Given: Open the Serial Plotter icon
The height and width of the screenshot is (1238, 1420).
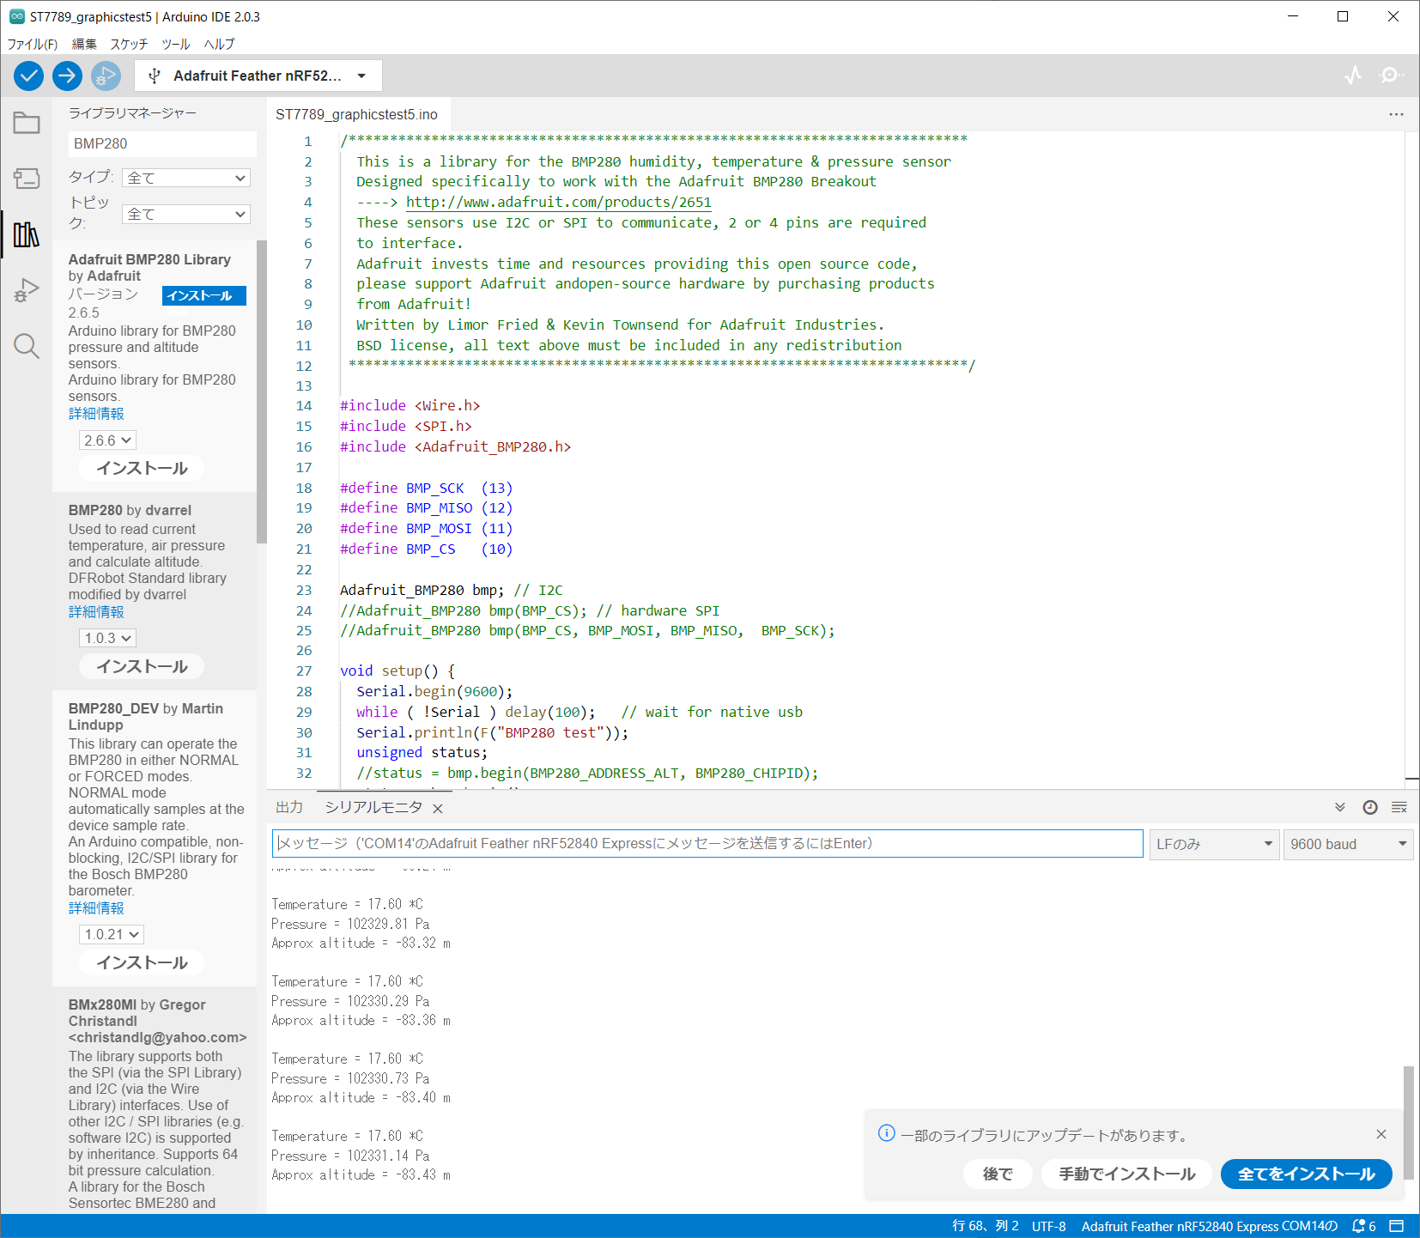Looking at the screenshot, I should pyautogui.click(x=1353, y=76).
